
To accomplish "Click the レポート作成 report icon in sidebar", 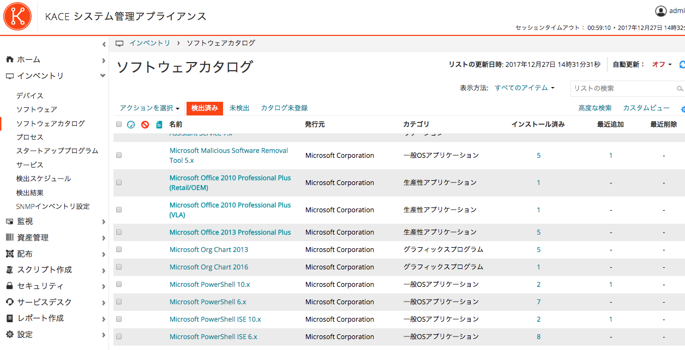I will [9, 318].
